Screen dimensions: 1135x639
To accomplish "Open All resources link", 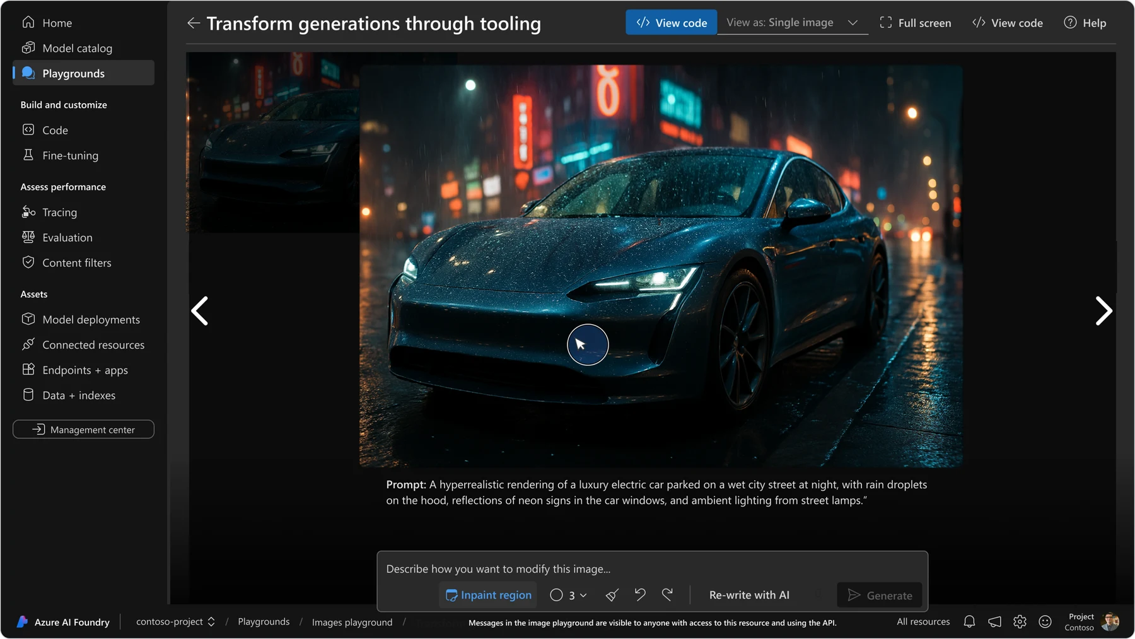I will coord(923,622).
